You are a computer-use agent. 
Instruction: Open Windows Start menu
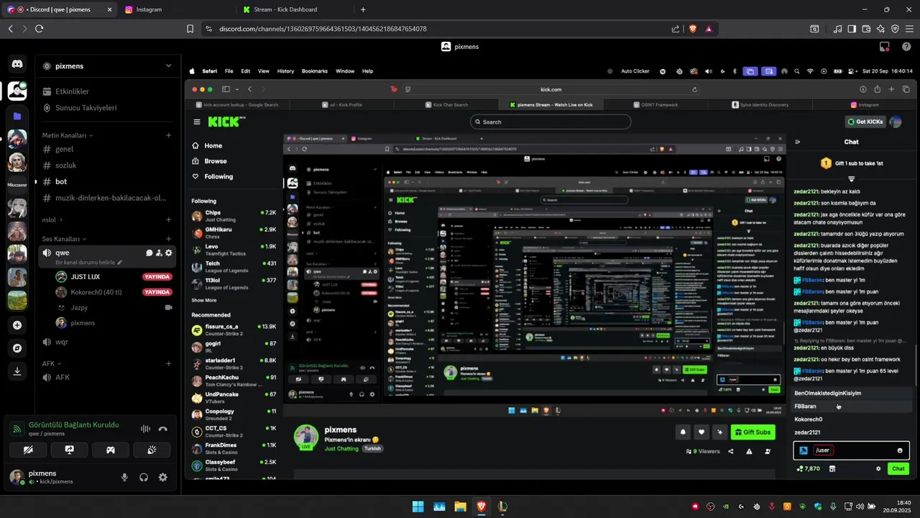(x=418, y=506)
